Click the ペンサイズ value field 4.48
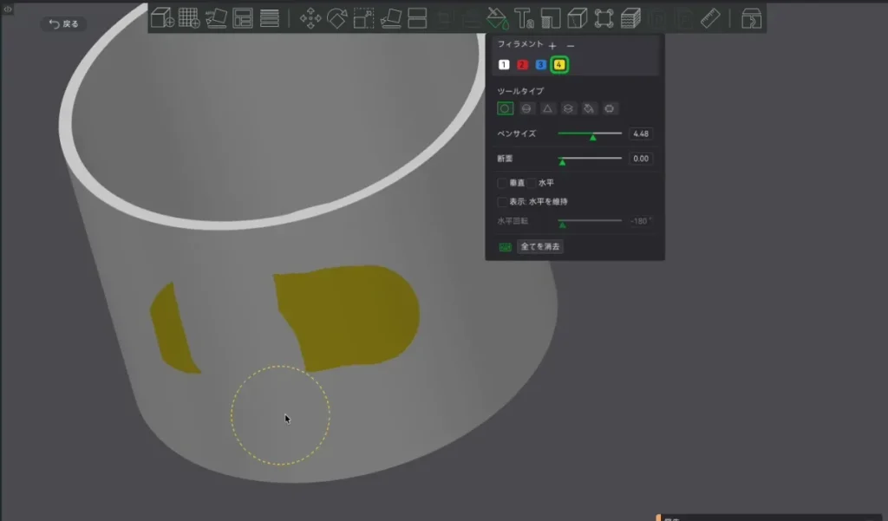Screen dimensions: 888x521 tap(641, 134)
